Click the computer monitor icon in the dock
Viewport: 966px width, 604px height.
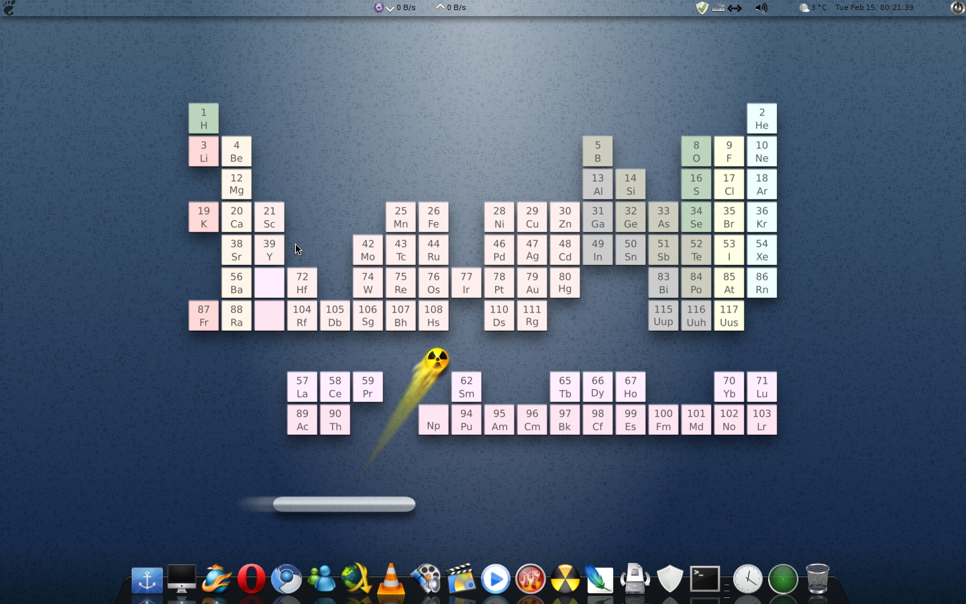point(182,579)
